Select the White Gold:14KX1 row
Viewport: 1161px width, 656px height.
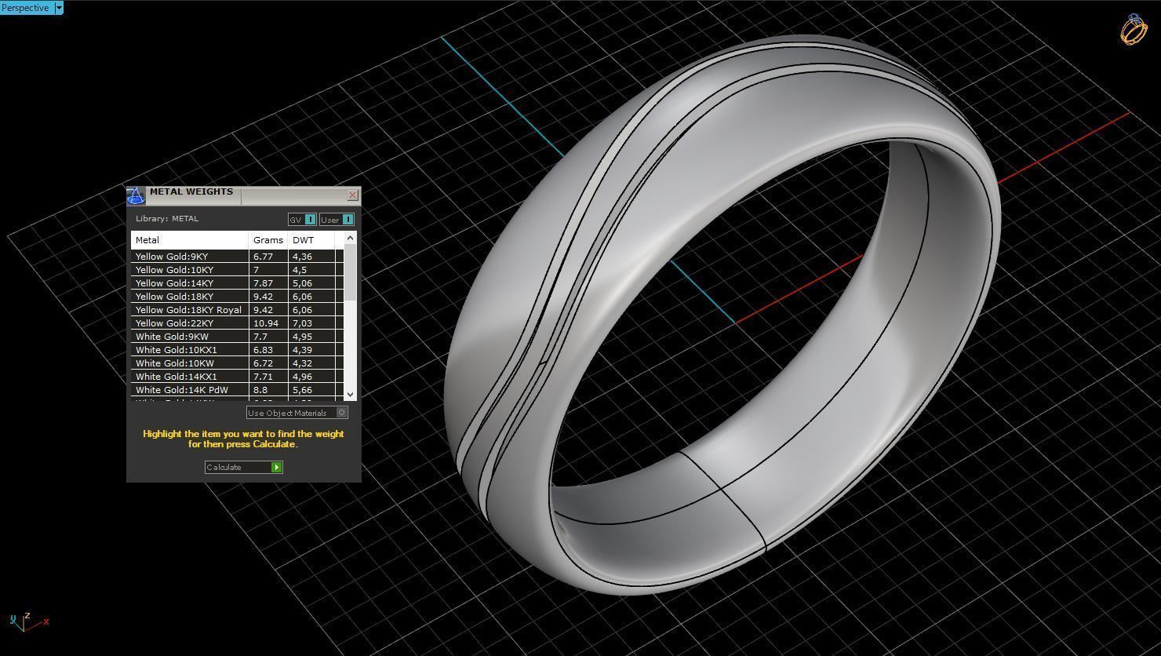[237, 377]
